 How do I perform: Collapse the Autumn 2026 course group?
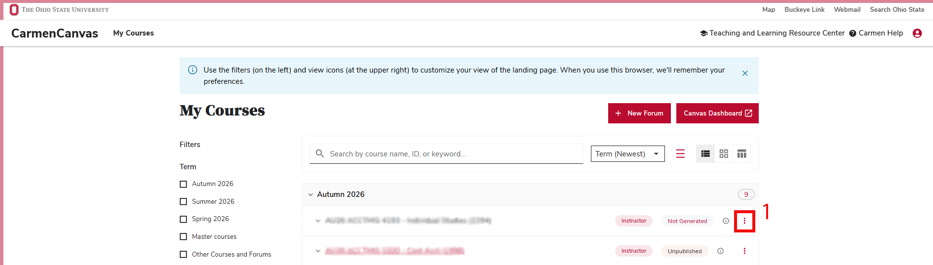[x=311, y=194]
